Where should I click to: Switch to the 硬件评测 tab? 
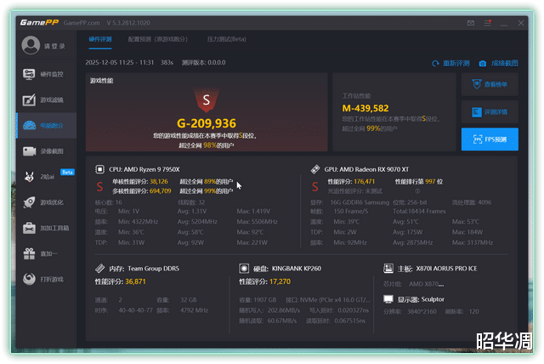(x=100, y=39)
